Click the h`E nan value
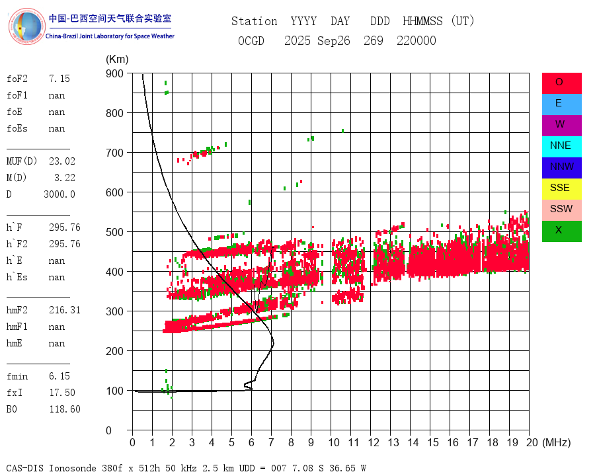This screenshot has height=476, width=595. coord(57,260)
